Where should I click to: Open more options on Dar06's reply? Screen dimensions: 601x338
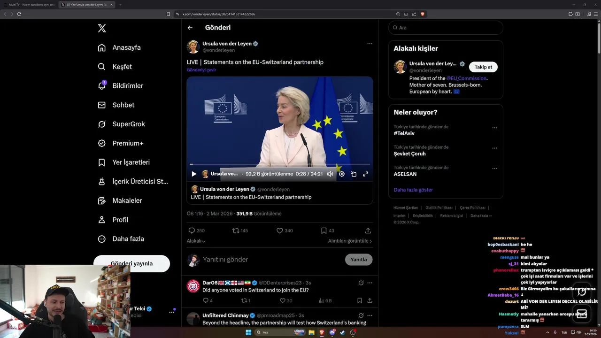point(370,283)
